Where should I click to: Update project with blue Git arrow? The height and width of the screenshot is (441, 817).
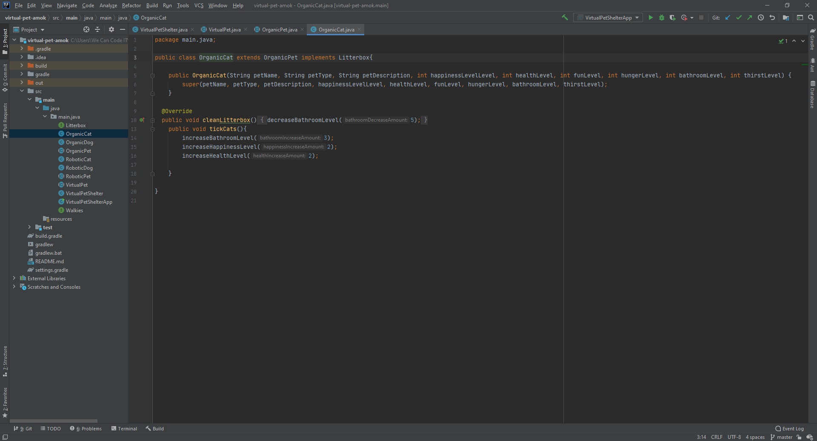coord(728,17)
